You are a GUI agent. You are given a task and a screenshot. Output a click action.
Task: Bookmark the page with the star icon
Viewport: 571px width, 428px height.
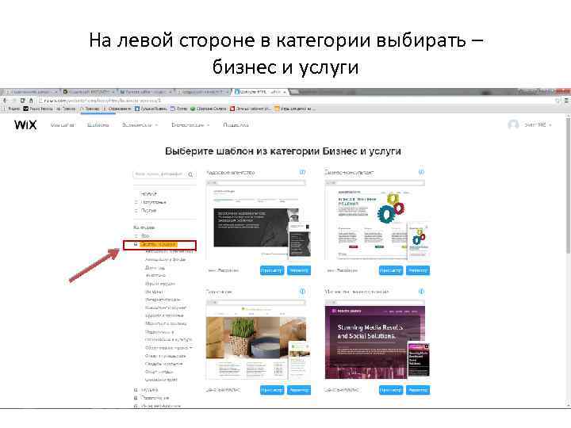pyautogui.click(x=558, y=101)
